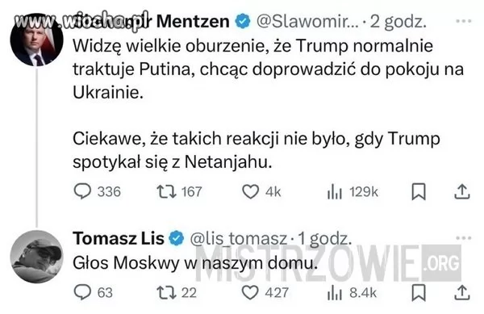Open Mentzen's profile avatar
This screenshot has height=314, width=484.
37,40
